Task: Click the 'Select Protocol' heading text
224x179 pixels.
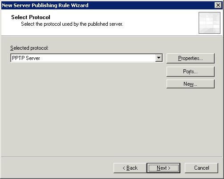Action: click(31, 17)
